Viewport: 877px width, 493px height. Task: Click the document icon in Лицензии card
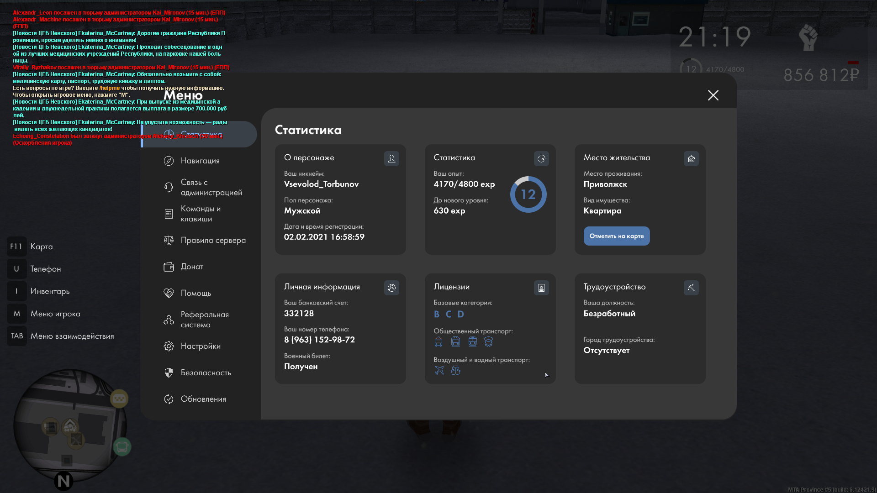coord(541,288)
